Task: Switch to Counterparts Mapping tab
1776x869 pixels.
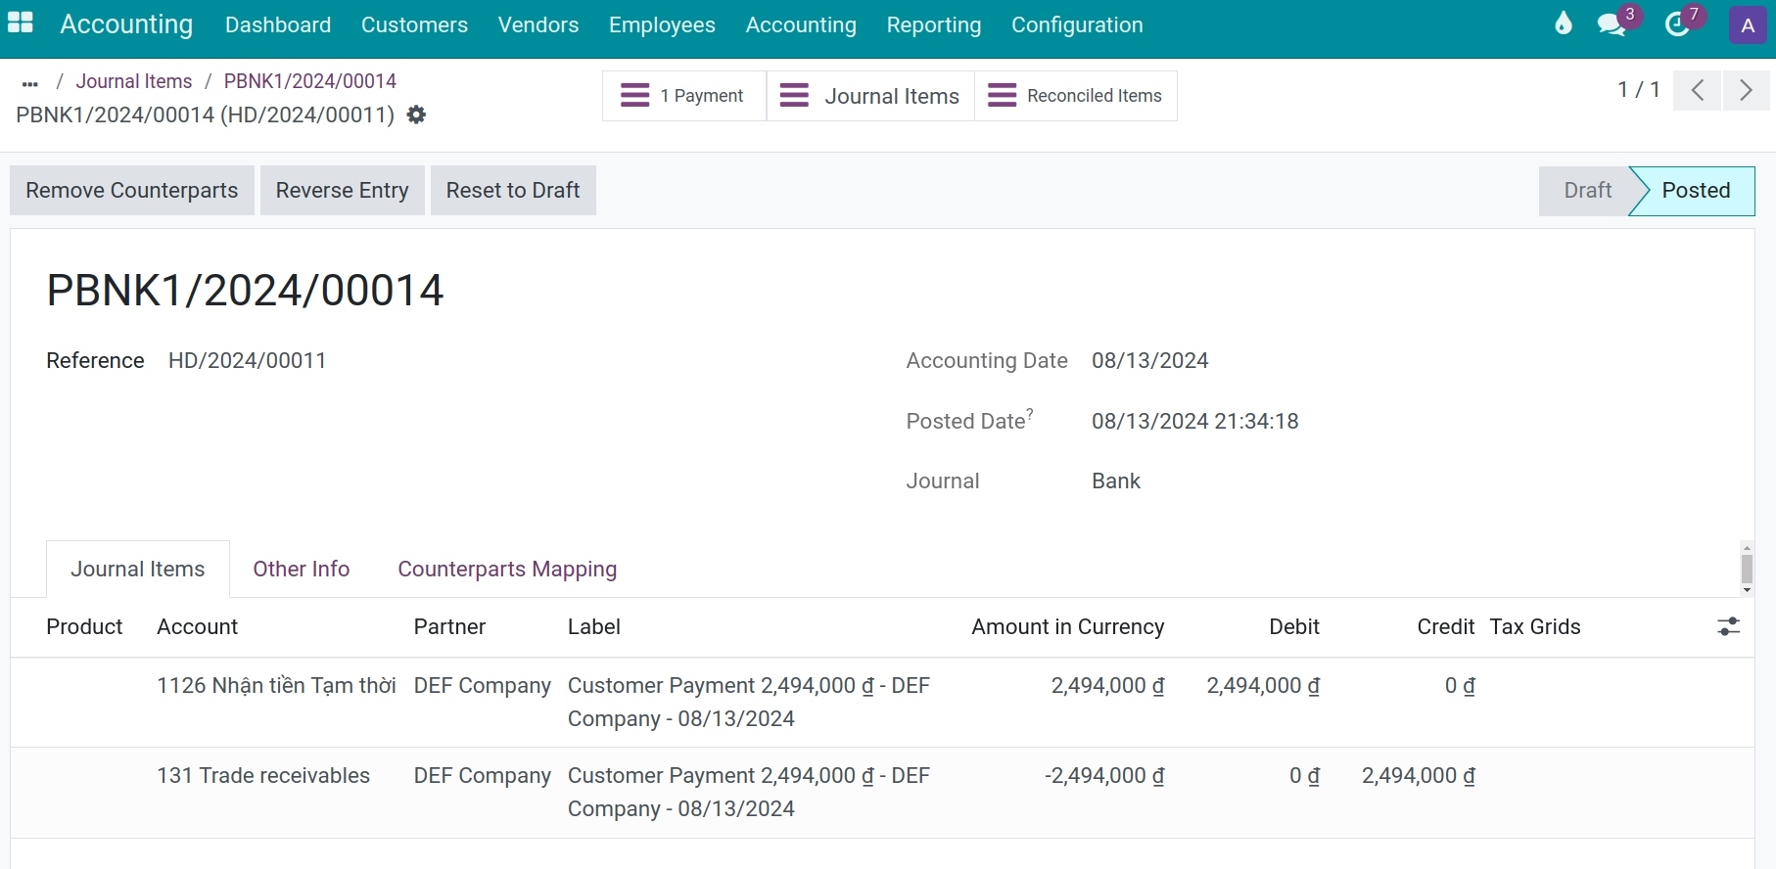Action: coord(507,569)
